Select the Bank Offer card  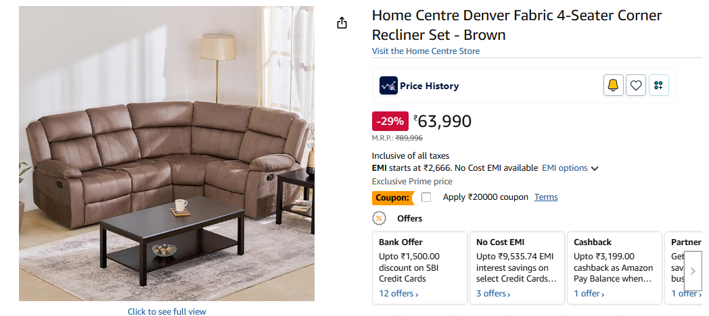point(419,263)
